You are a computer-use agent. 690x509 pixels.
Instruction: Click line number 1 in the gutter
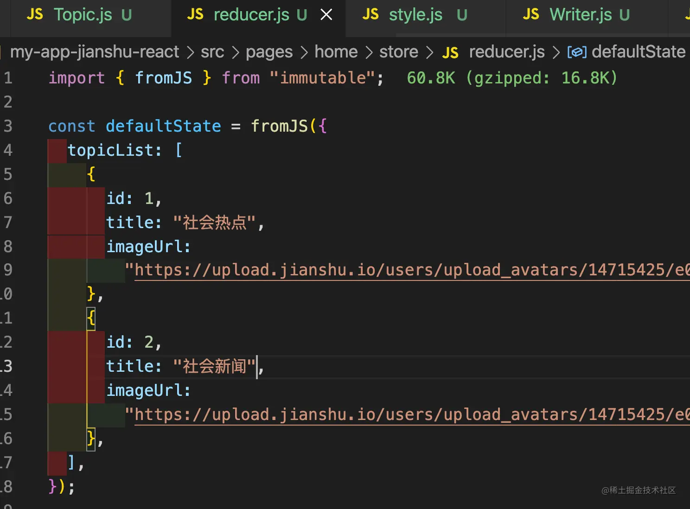(8, 78)
